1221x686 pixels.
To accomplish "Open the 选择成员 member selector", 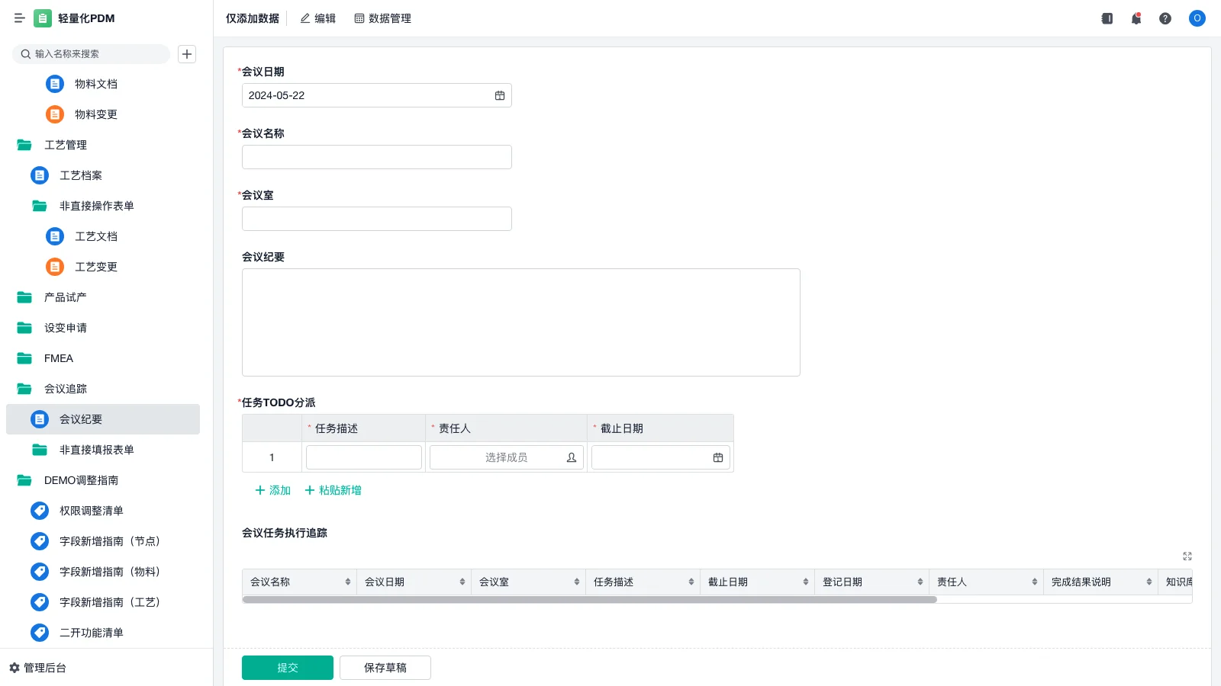I will point(506,457).
